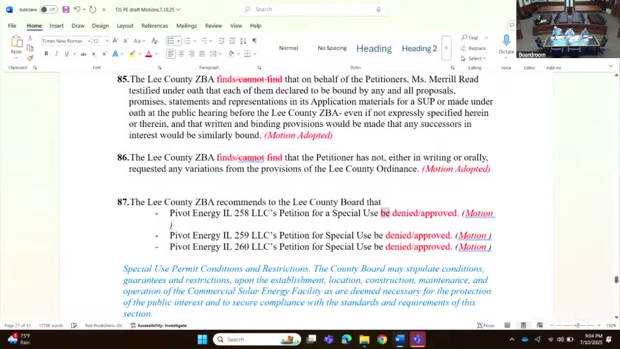This screenshot has height=349, width=620.
Task: Clear all formatting with the eraser A icon
Action: [x=155, y=41]
